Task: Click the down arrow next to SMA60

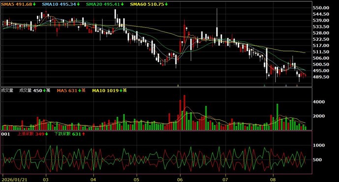Action: pos(166,4)
